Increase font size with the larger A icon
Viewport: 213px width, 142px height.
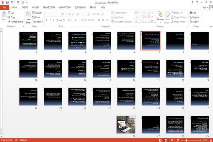[70, 14]
